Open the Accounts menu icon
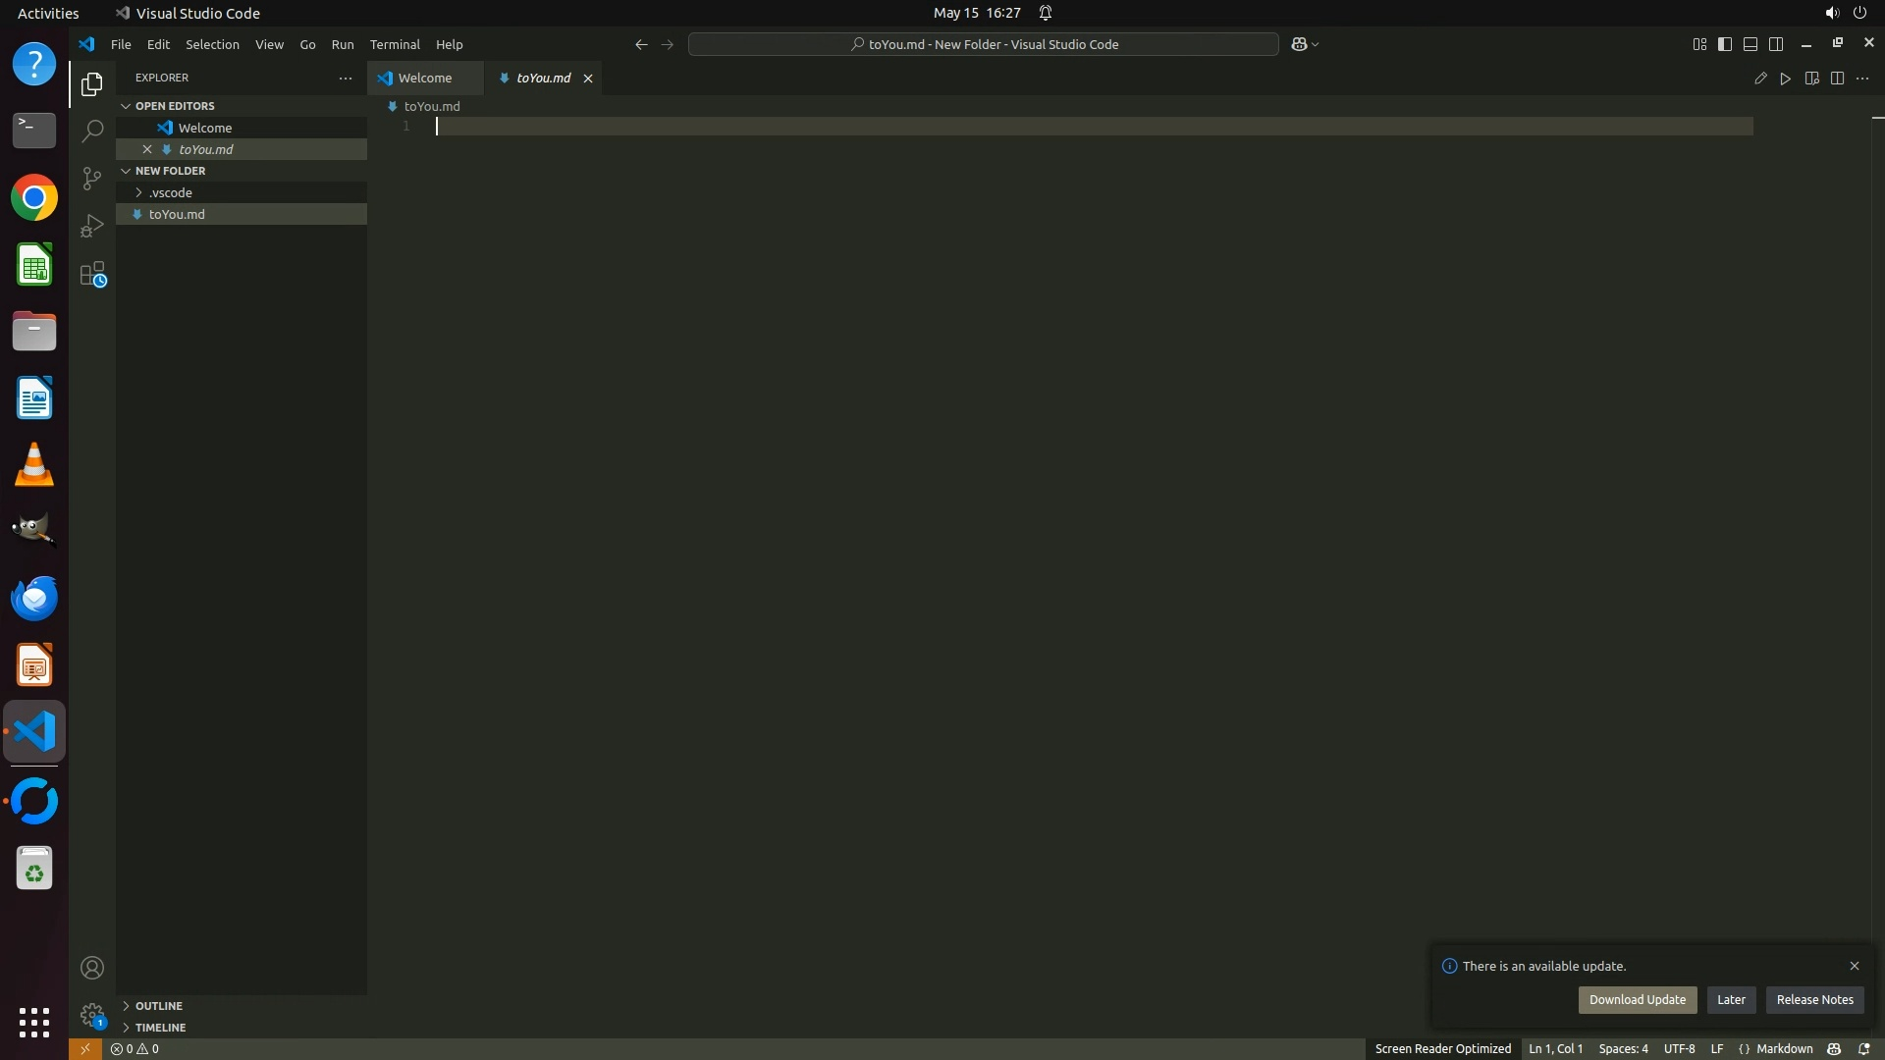The image size is (1885, 1060). (x=91, y=968)
